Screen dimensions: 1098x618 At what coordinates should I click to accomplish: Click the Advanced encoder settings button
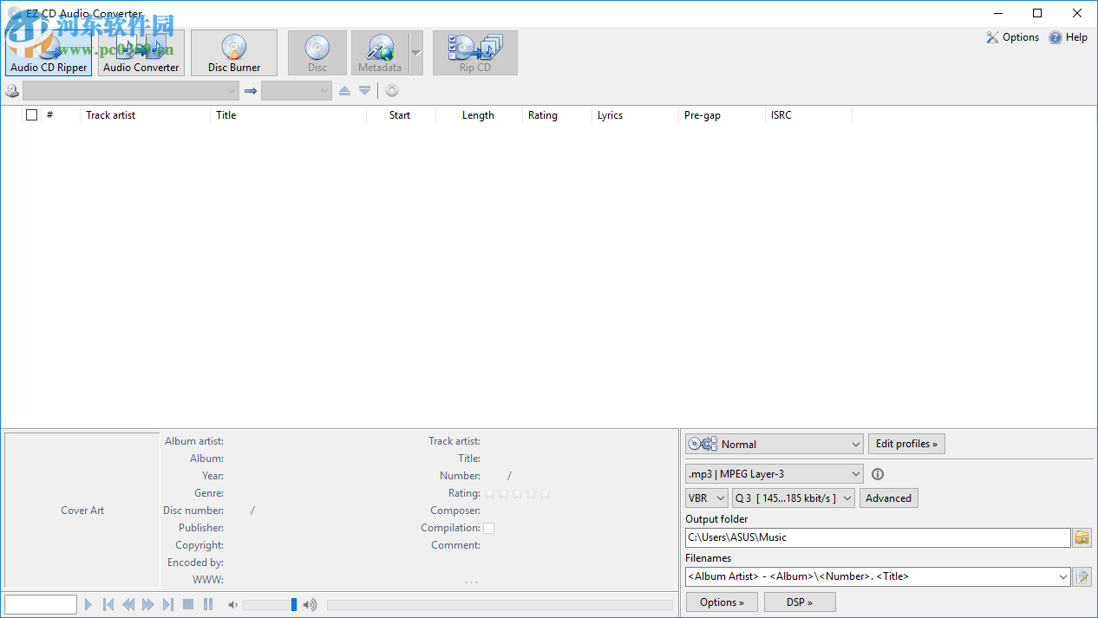coord(888,498)
